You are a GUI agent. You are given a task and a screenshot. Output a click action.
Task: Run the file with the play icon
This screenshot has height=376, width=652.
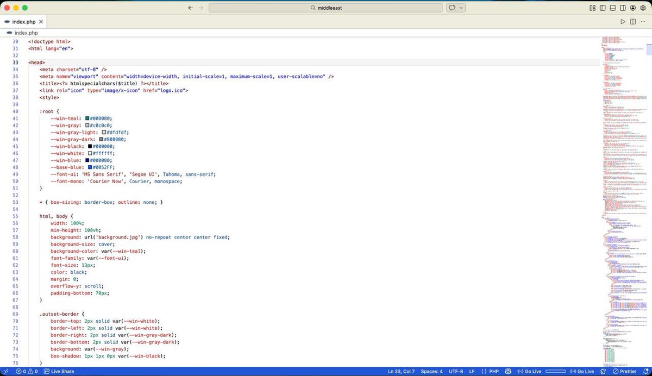pos(623,22)
